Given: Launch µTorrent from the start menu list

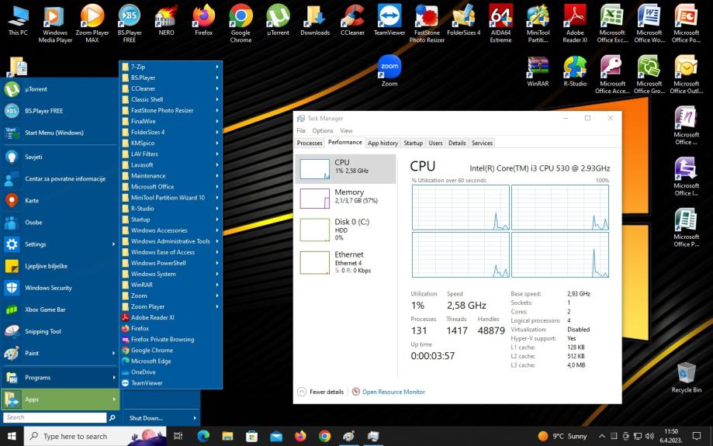Looking at the screenshot, I should (x=60, y=89).
